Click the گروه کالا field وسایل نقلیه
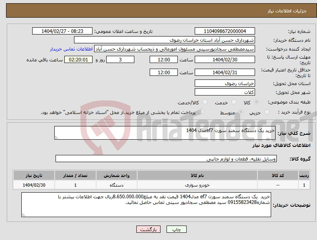Viewport: 317px width, 240px height. point(166,159)
